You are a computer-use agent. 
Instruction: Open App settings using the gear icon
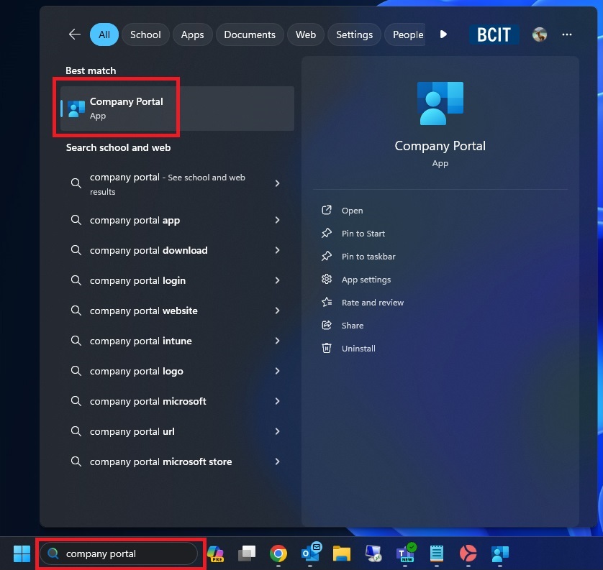click(x=327, y=280)
